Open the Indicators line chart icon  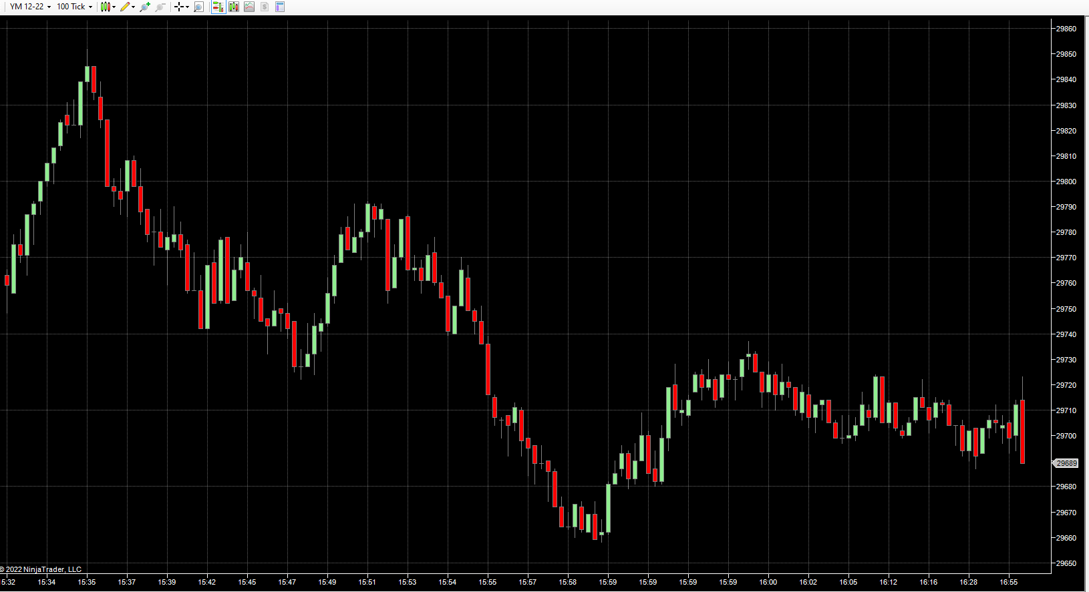(x=249, y=7)
